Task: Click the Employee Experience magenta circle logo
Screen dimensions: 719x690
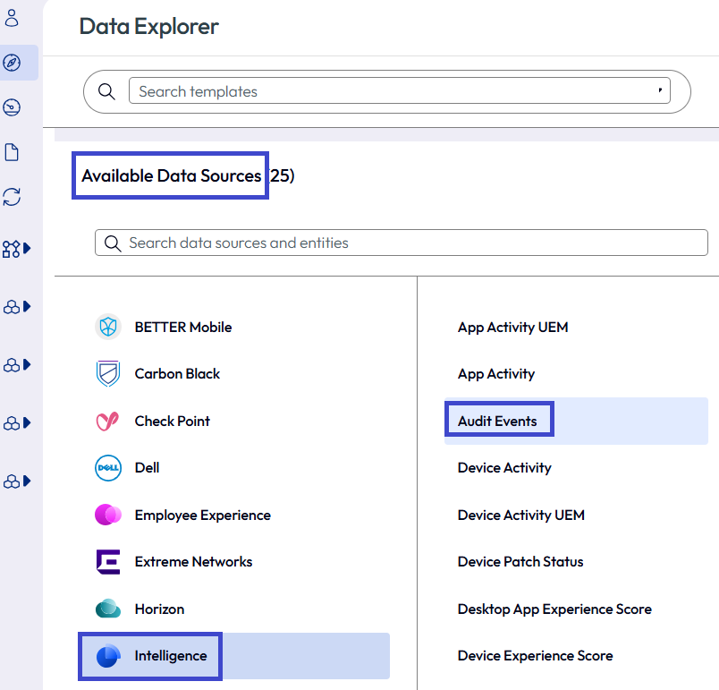Action: coord(108,515)
